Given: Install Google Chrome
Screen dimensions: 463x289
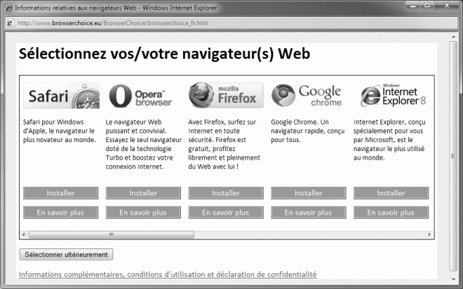Looking at the screenshot, I should click(x=309, y=193).
